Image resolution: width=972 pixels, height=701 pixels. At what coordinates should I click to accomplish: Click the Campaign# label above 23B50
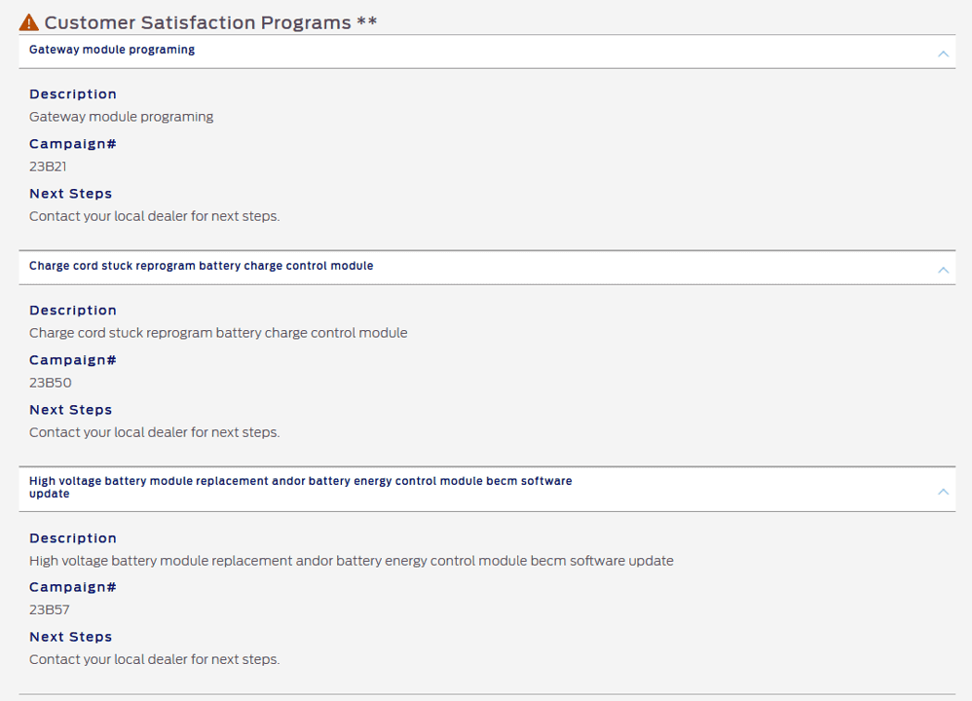[x=73, y=360]
